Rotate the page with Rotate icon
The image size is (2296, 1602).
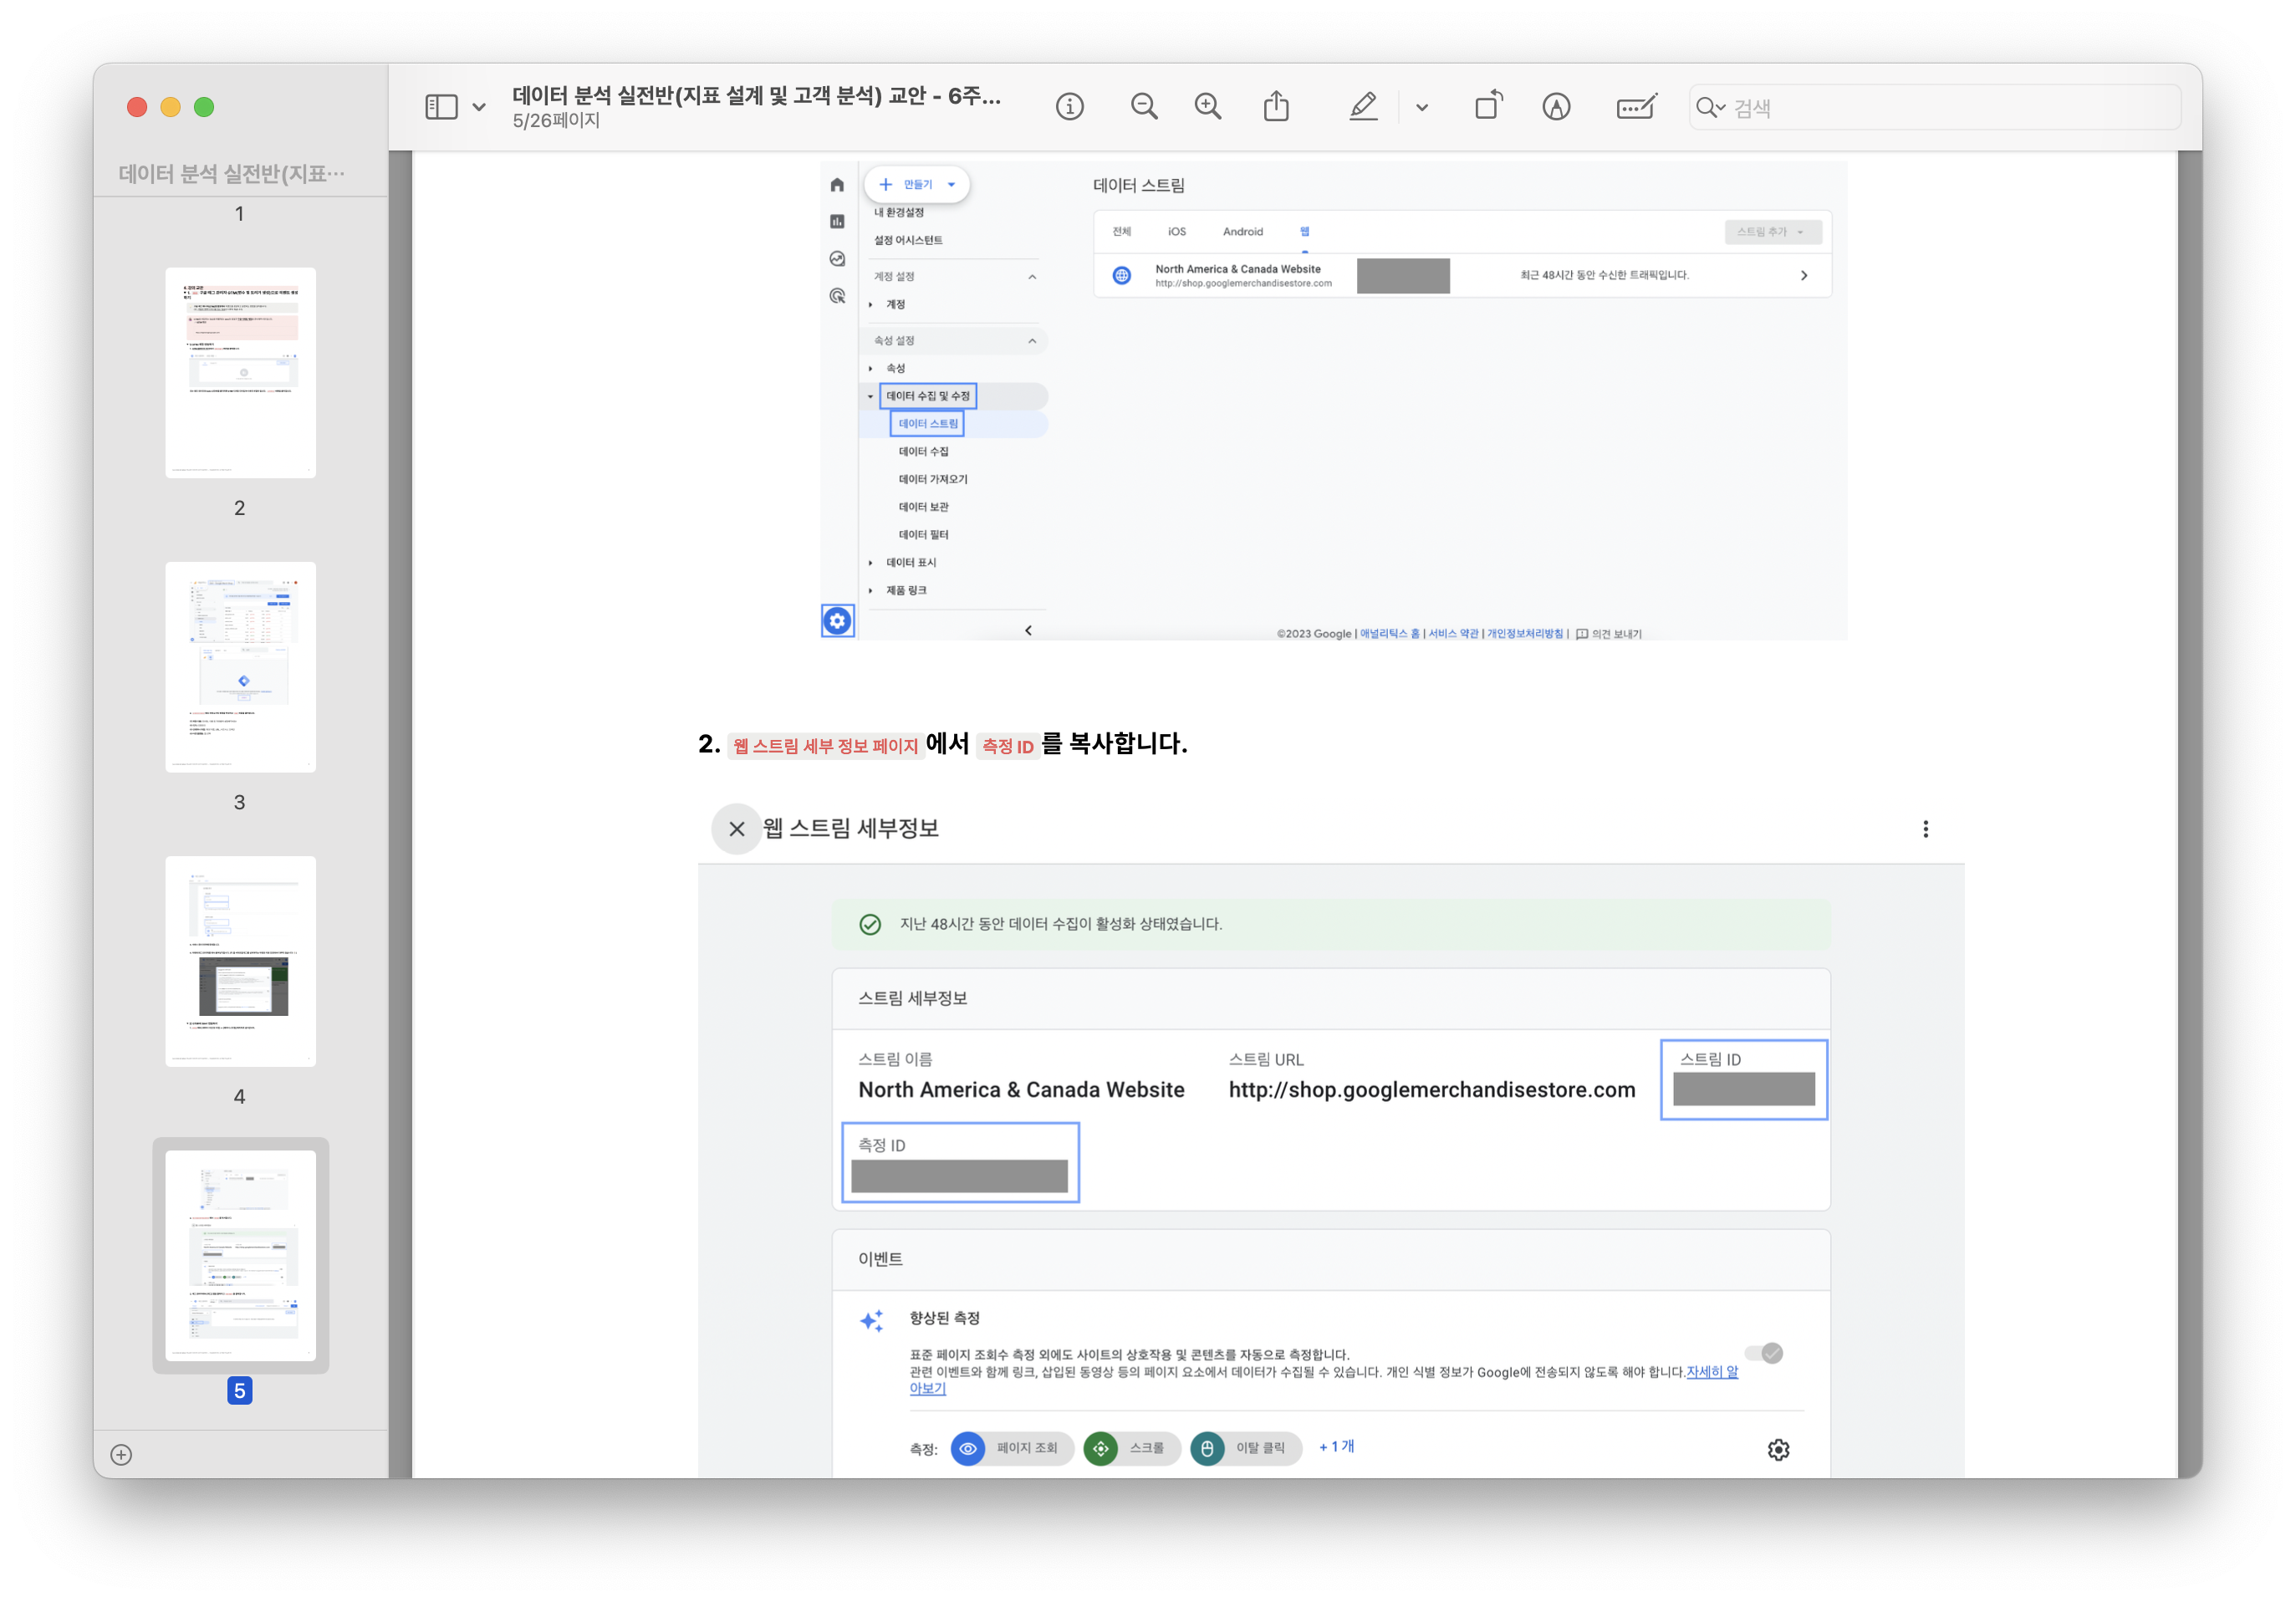click(1488, 107)
